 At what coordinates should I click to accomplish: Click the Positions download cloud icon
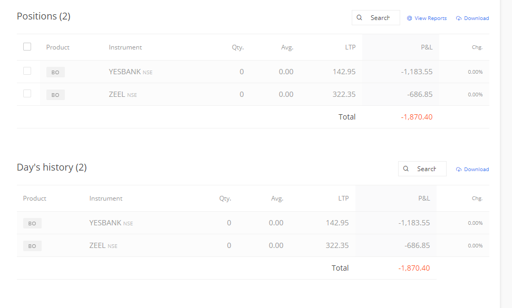coord(459,18)
